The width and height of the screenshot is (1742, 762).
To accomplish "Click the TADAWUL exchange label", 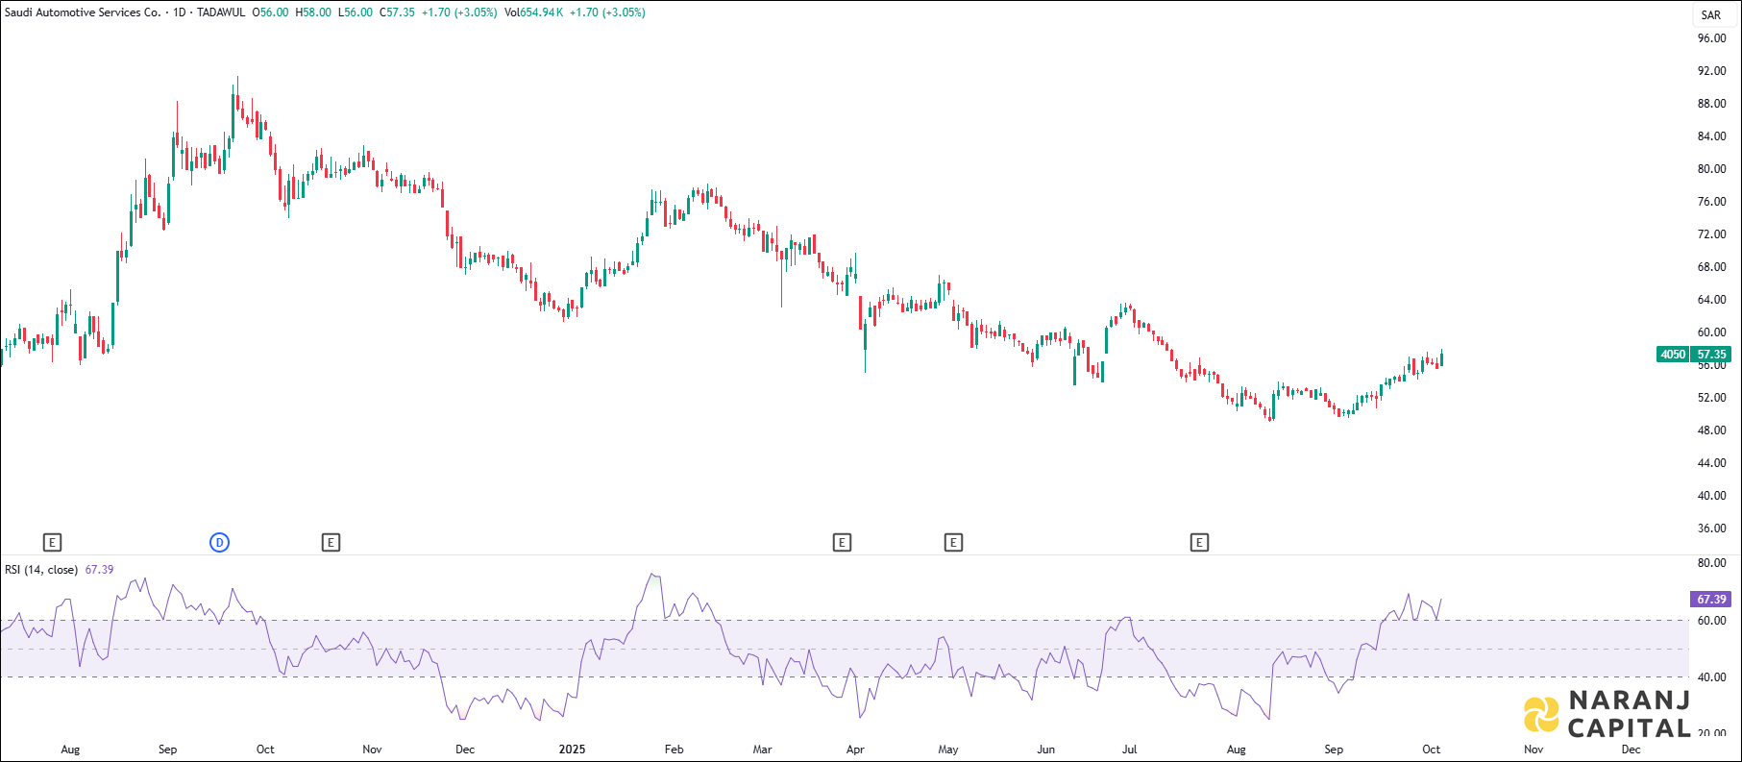I will pos(221,12).
